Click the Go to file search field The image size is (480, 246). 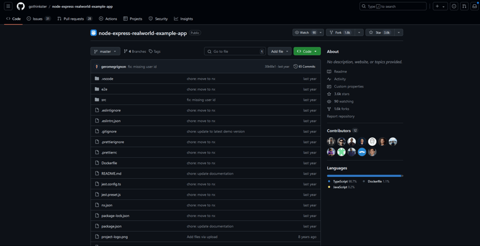234,52
